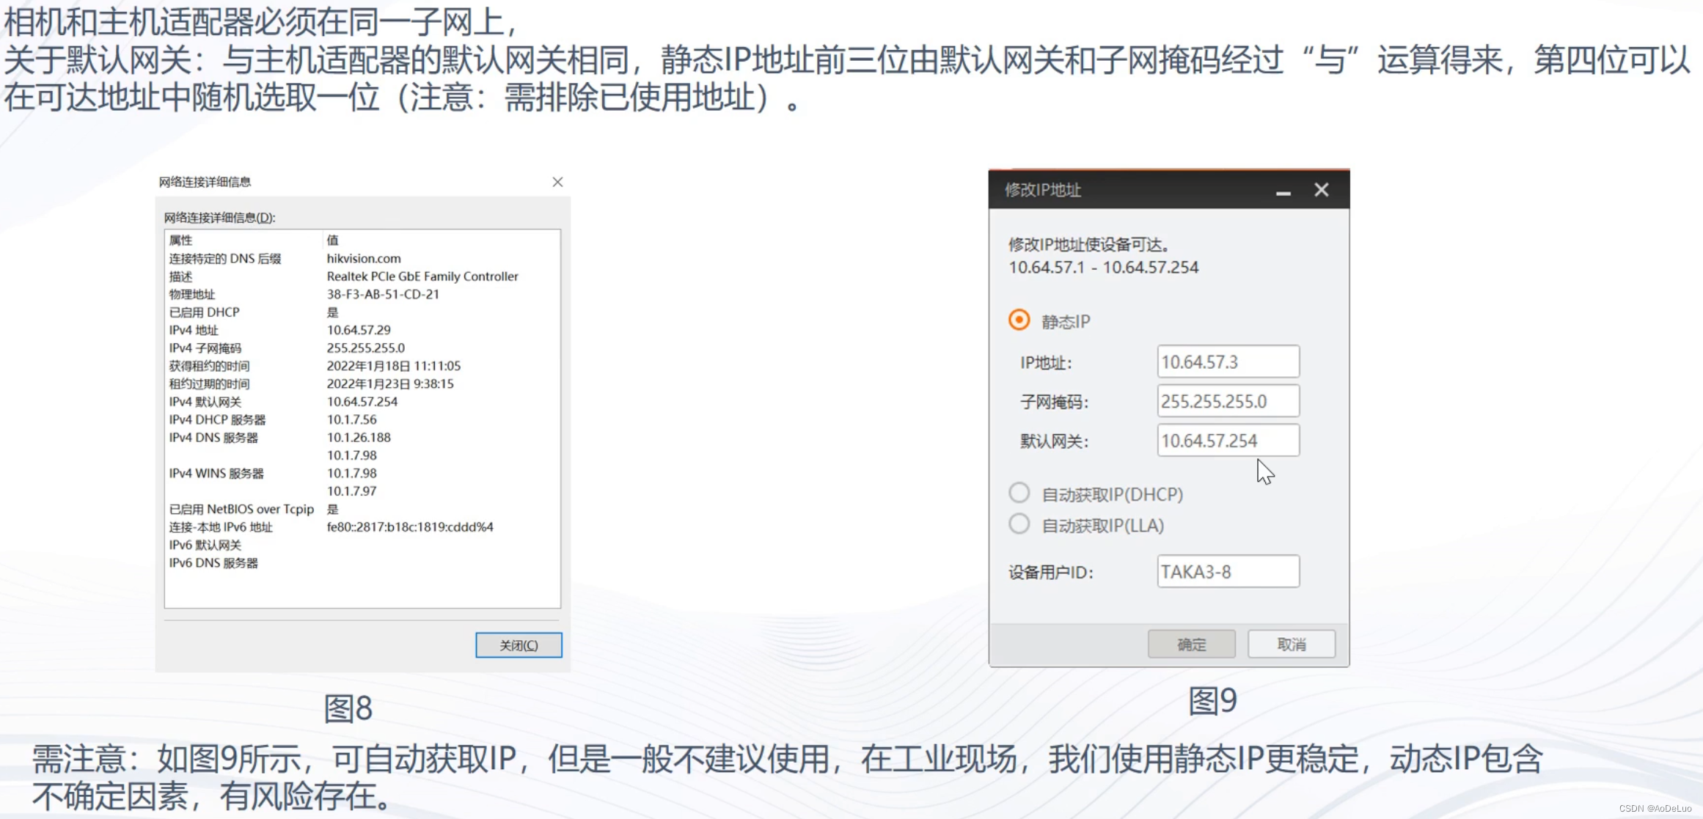This screenshot has width=1703, height=819.
Task: Click 子网掩码 input field
Action: 1228,401
